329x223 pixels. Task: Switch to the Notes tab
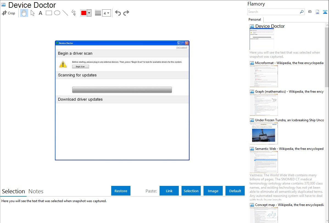36,191
